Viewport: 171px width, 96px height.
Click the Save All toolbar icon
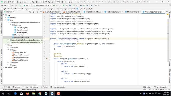[x=5, y=5]
